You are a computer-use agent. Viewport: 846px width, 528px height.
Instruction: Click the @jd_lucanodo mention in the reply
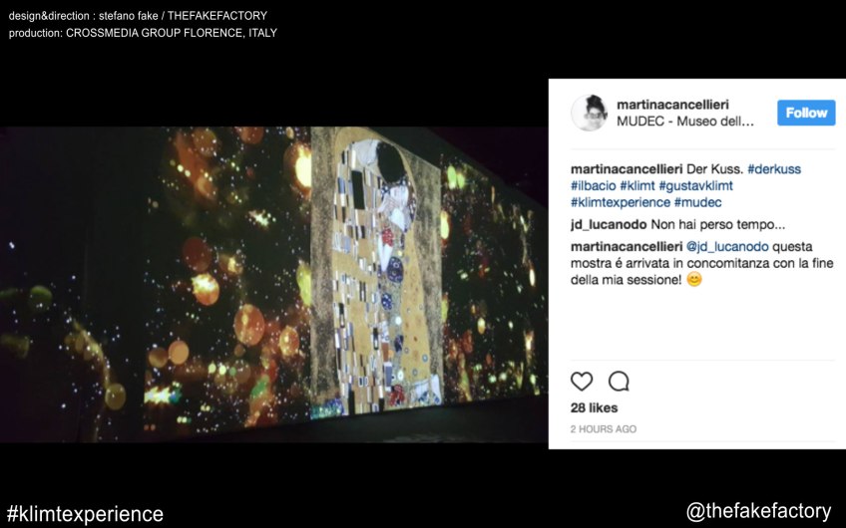pos(727,247)
